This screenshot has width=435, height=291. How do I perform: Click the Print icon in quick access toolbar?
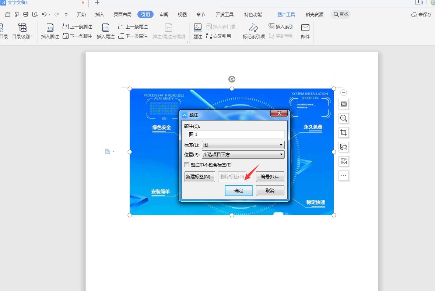point(26,14)
